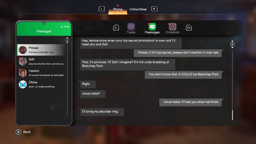256x144 pixels.
Task: Select the green Messages app icon
Action: 152,27
